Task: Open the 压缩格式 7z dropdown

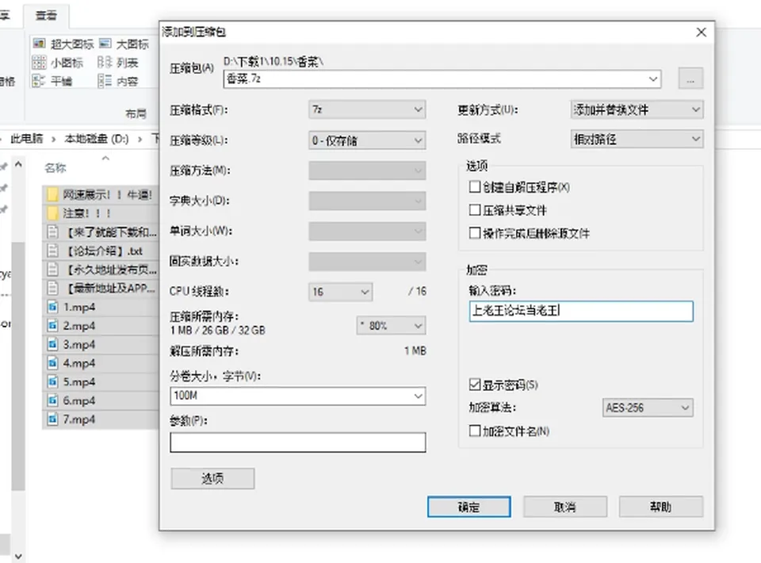Action: [x=367, y=109]
